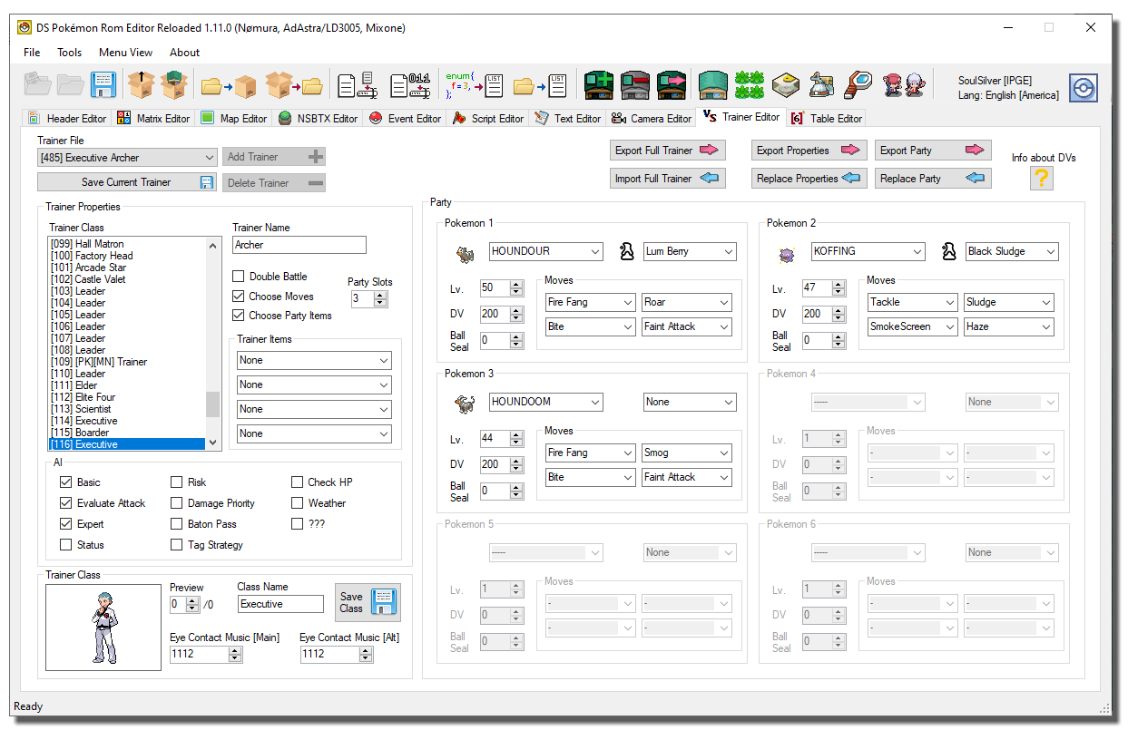Click the two trainers toolbar icon
Image resolution: width=1128 pixels, height=730 pixels.
[x=906, y=85]
